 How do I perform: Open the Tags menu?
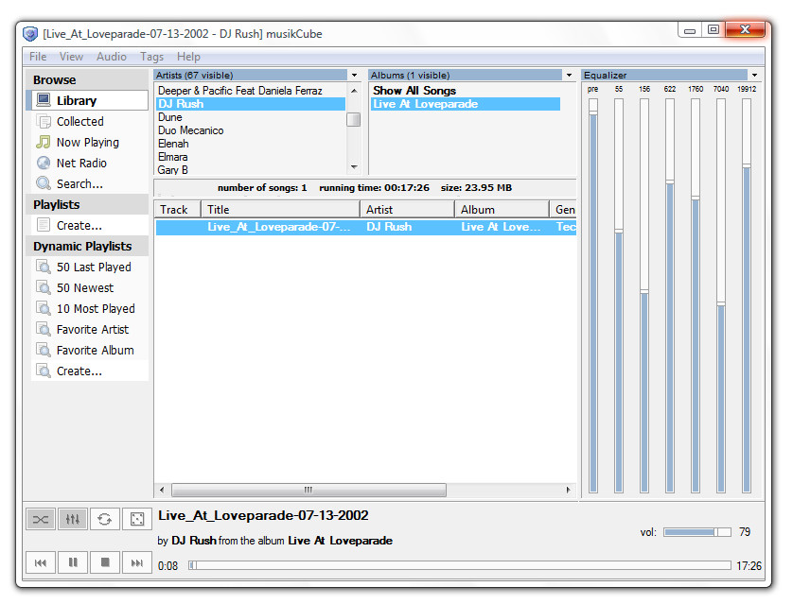[151, 57]
